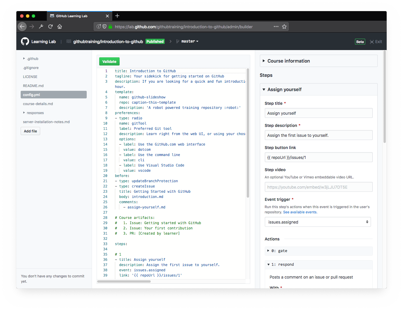Open the master branch dropdown

(x=190, y=41)
